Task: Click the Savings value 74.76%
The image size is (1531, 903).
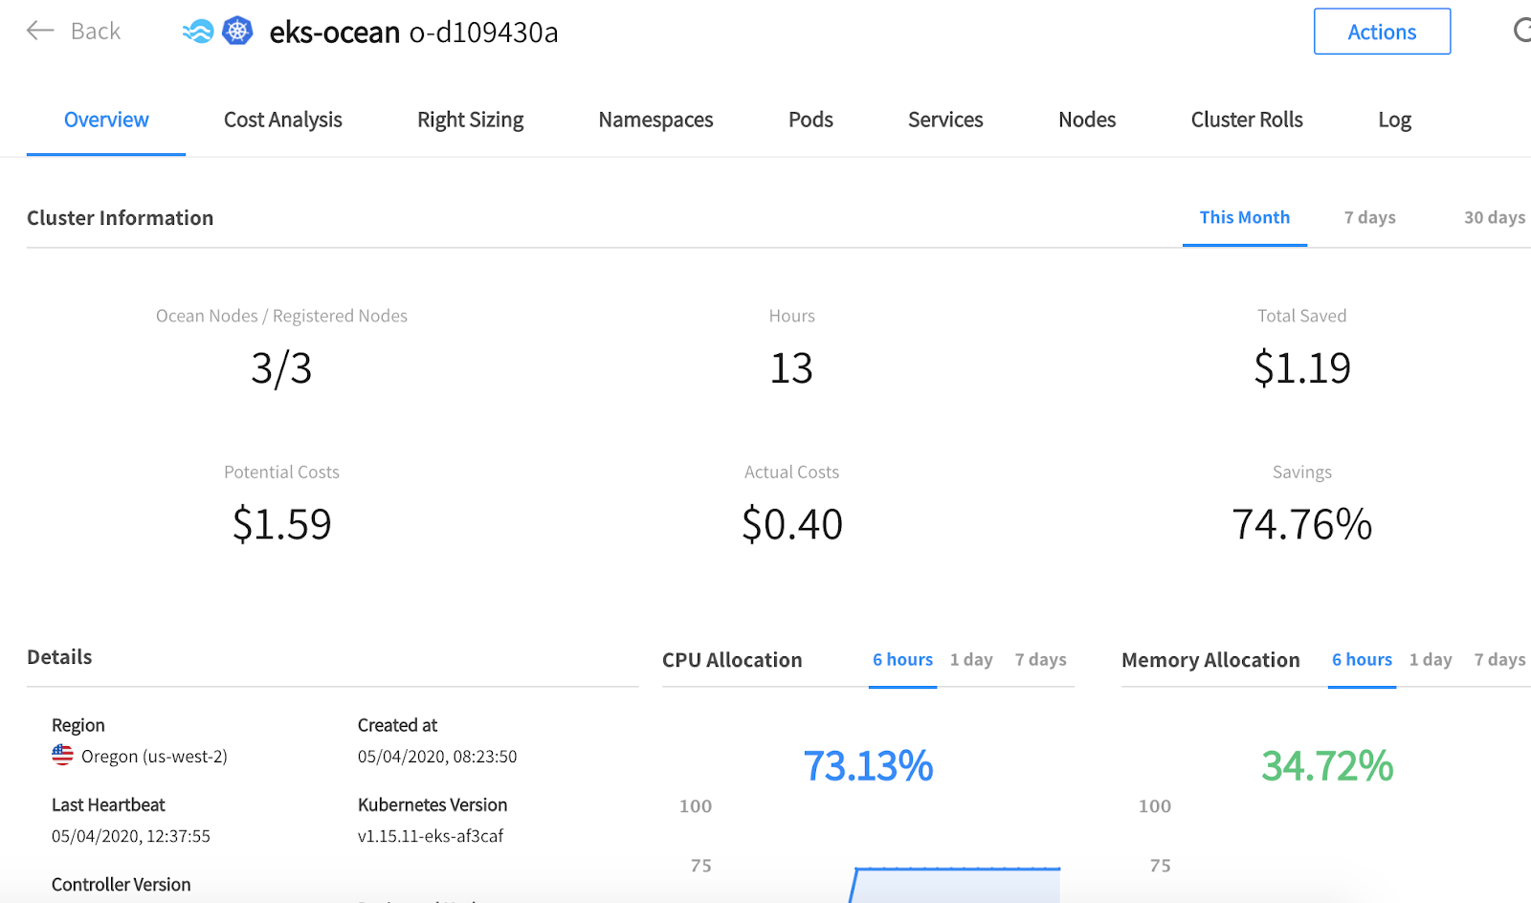Action: point(1302,524)
